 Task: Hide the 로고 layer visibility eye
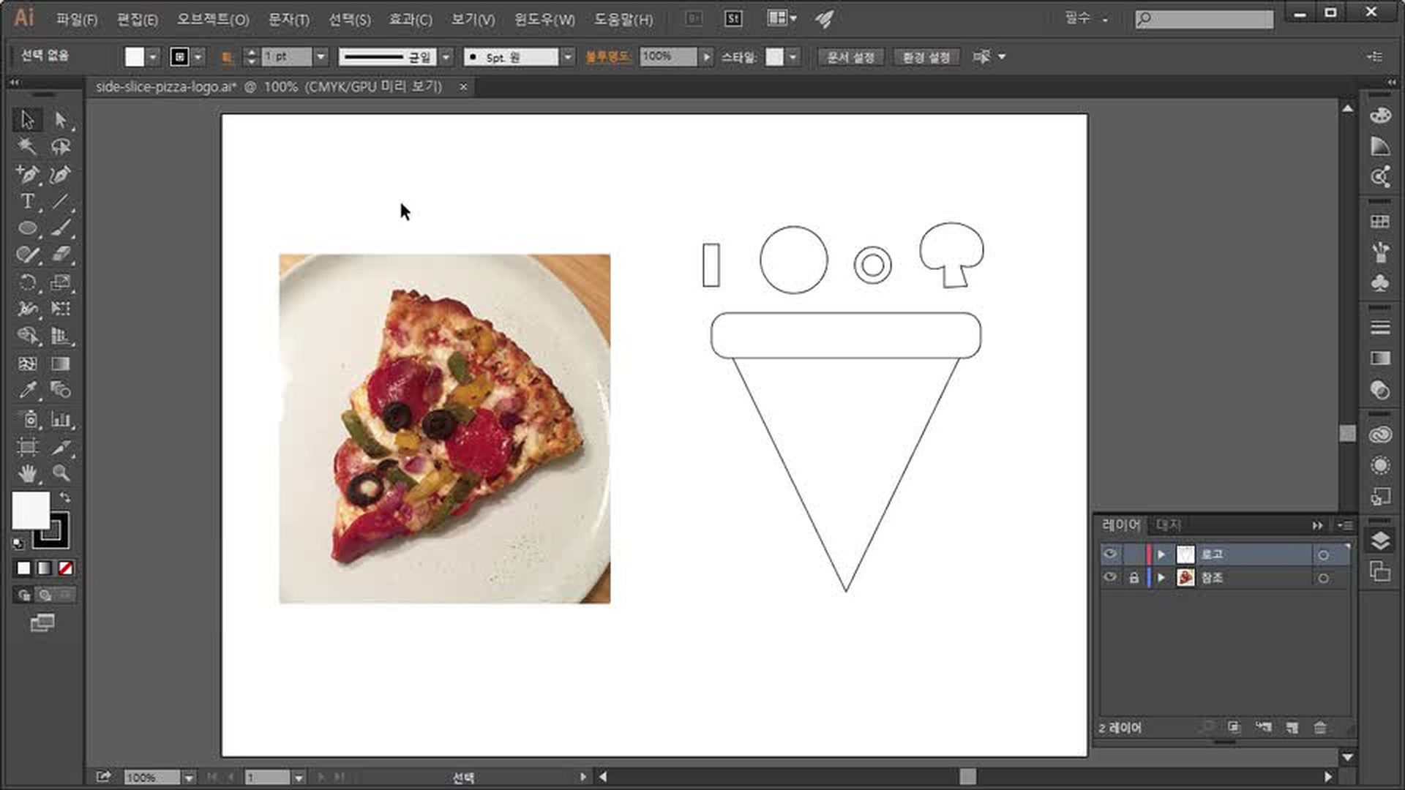tap(1110, 554)
